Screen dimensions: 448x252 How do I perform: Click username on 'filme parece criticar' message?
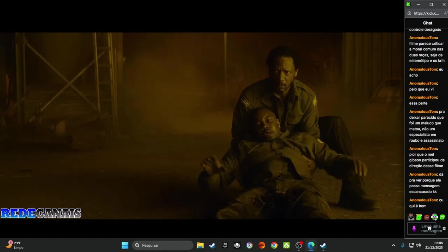coord(423,37)
